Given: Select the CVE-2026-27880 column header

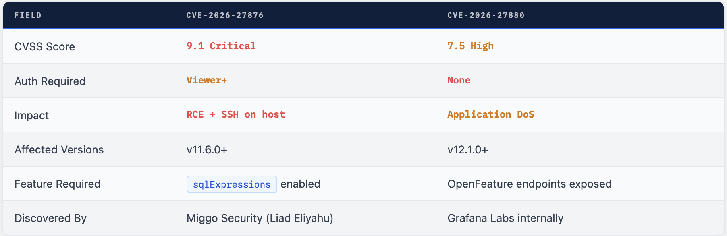Looking at the screenshot, I should tap(486, 15).
